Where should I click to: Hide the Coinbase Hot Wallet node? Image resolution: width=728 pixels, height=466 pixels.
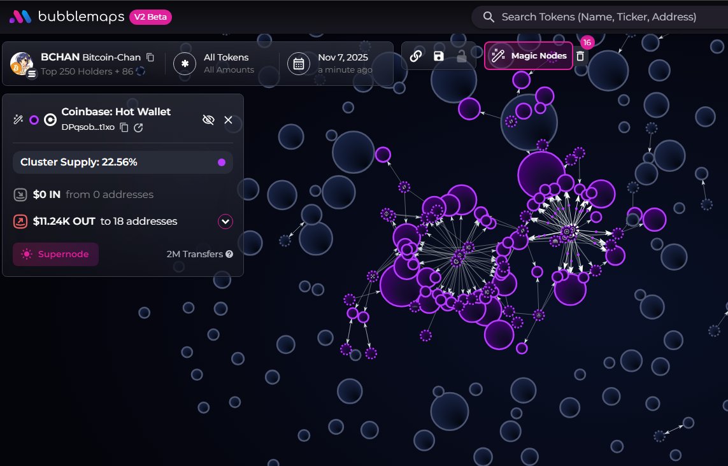(x=208, y=120)
